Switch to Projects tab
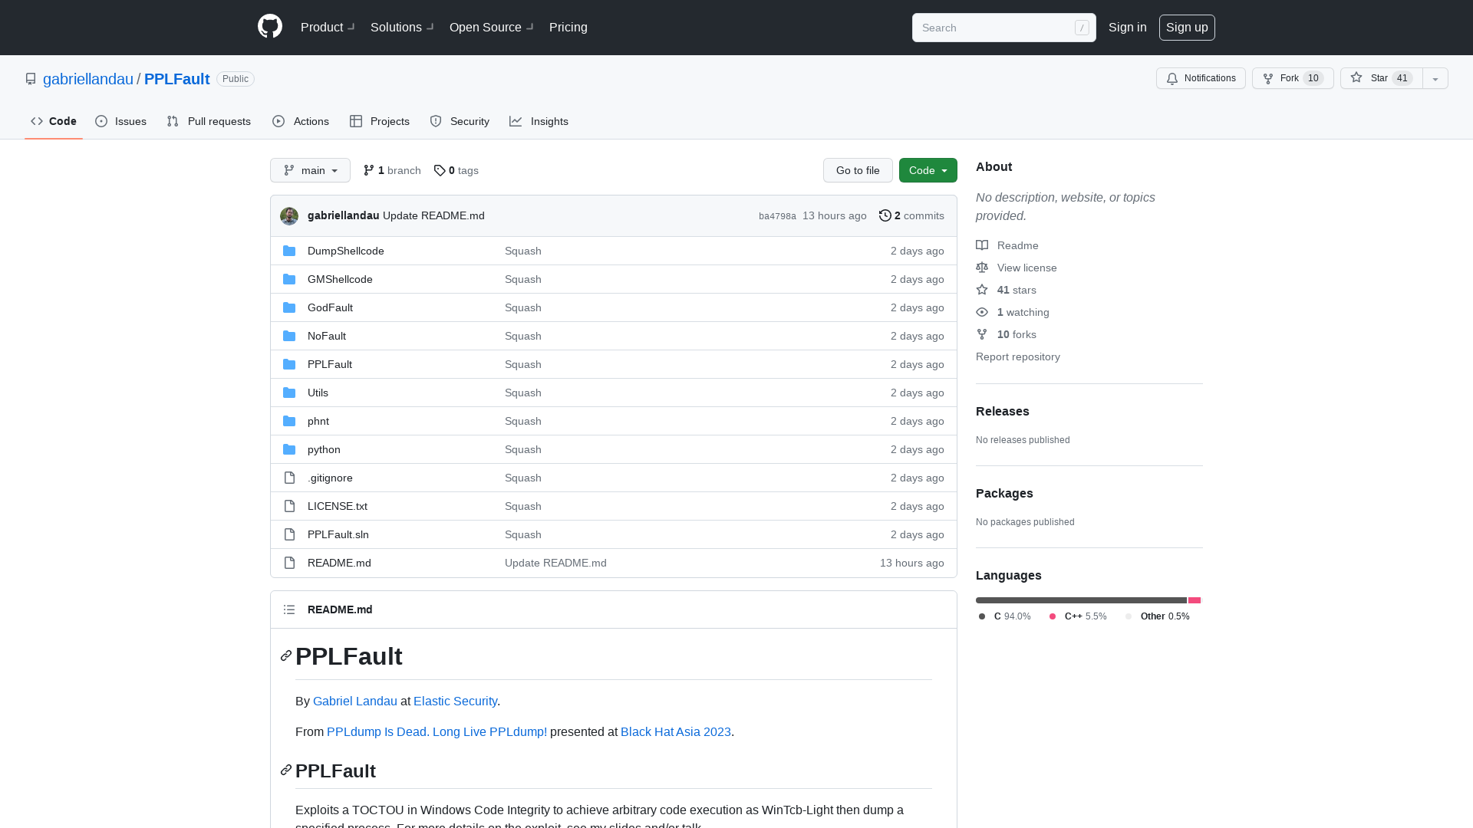This screenshot has height=828, width=1473. point(380,121)
